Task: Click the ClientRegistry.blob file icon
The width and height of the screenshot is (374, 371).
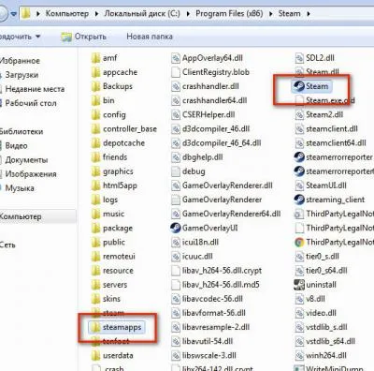Action: point(176,72)
